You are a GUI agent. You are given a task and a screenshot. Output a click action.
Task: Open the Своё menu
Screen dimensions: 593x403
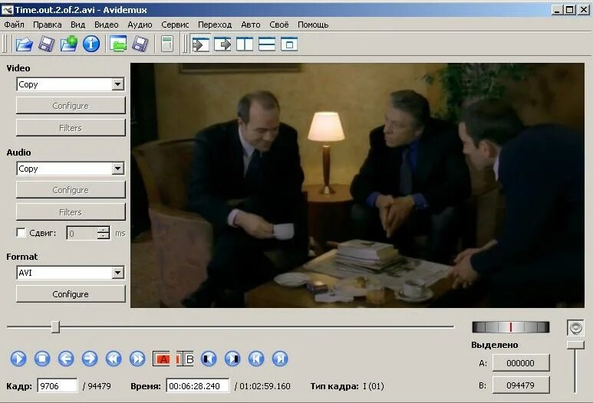[278, 25]
